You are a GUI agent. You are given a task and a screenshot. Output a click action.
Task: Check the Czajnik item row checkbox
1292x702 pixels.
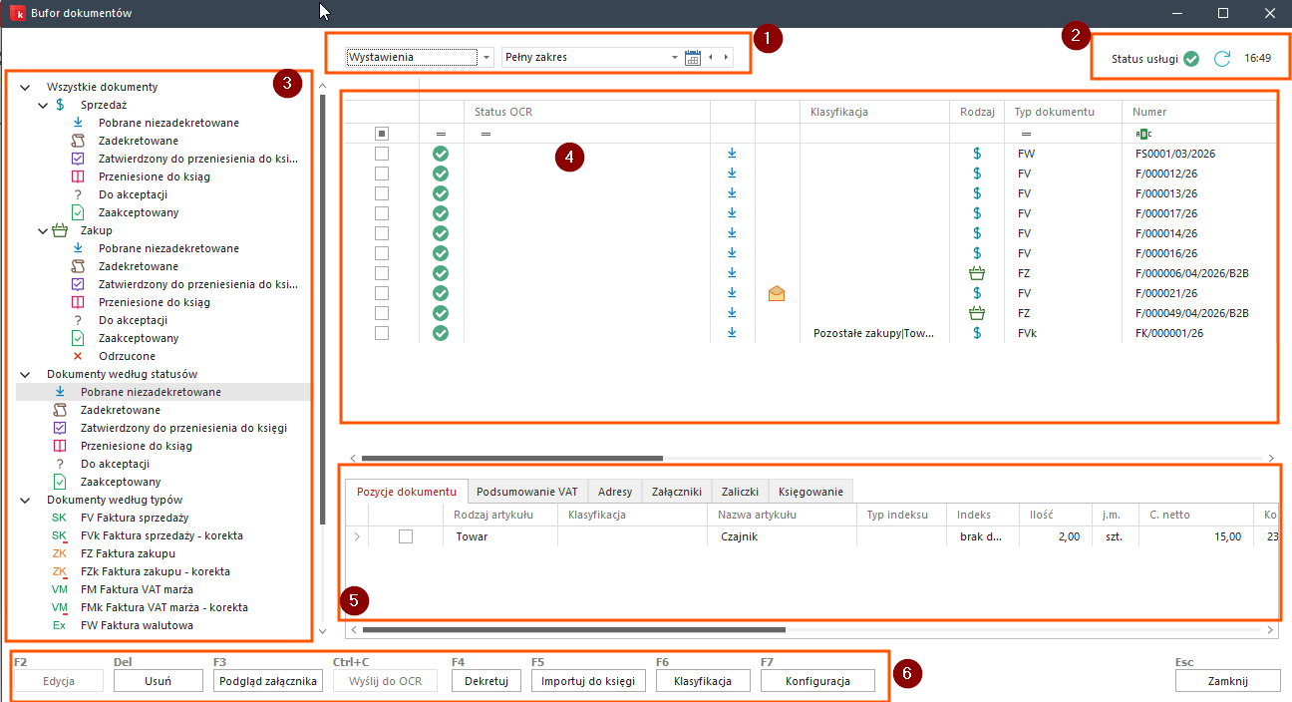pyautogui.click(x=405, y=536)
